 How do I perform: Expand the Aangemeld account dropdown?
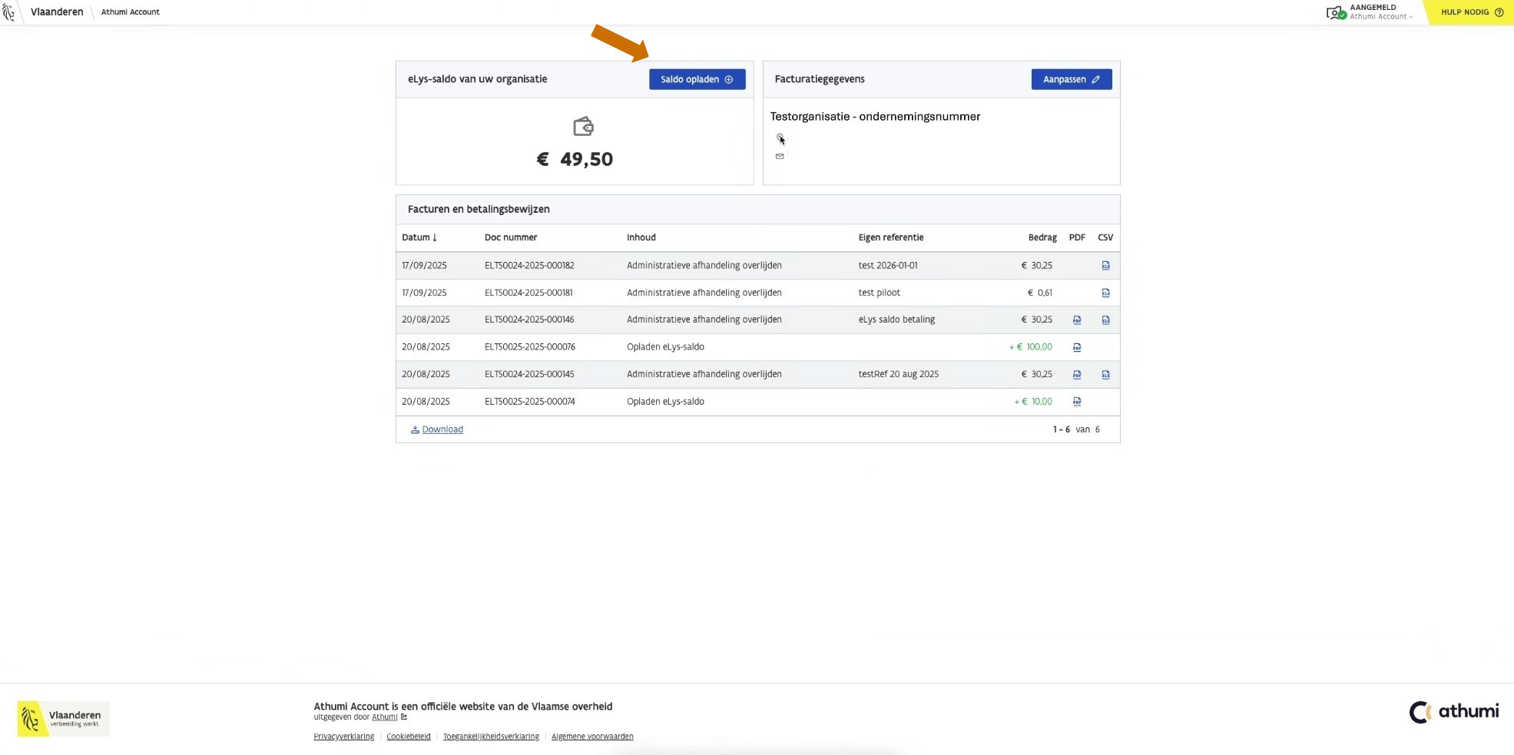coord(1380,12)
